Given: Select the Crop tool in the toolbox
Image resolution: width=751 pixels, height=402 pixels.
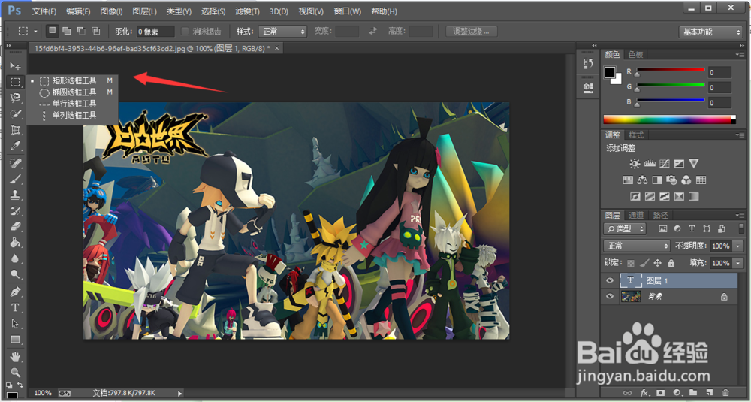Looking at the screenshot, I should [15, 130].
